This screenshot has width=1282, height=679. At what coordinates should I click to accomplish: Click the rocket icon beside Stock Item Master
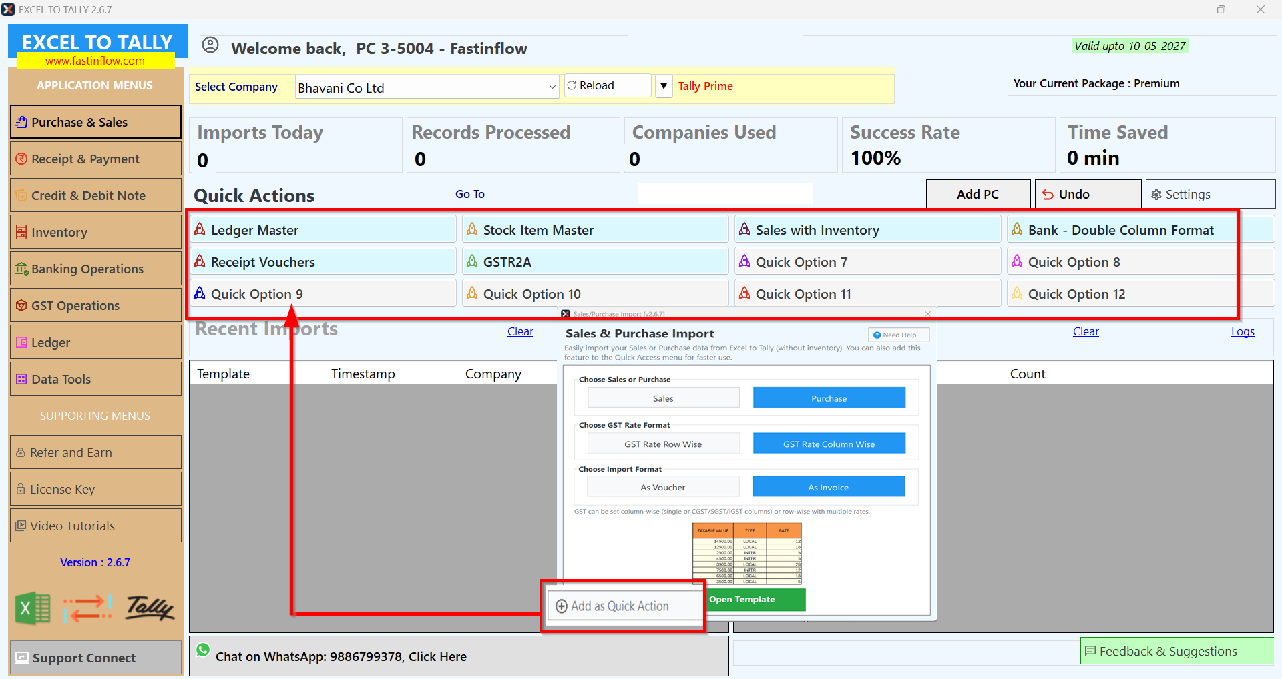[472, 229]
